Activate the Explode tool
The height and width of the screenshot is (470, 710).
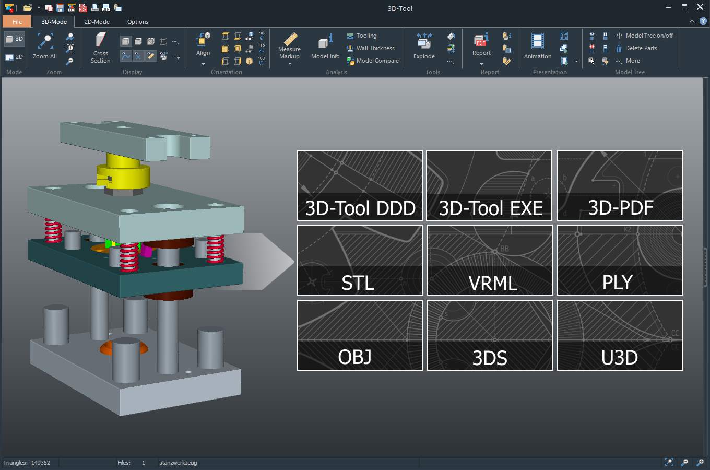pyautogui.click(x=424, y=44)
